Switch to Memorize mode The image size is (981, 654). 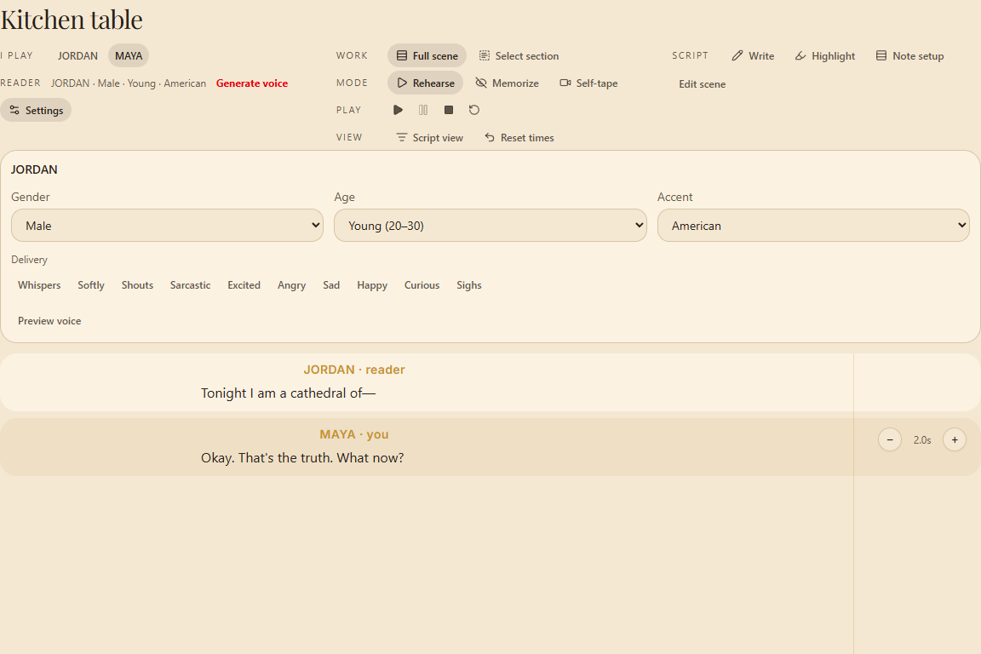point(507,83)
